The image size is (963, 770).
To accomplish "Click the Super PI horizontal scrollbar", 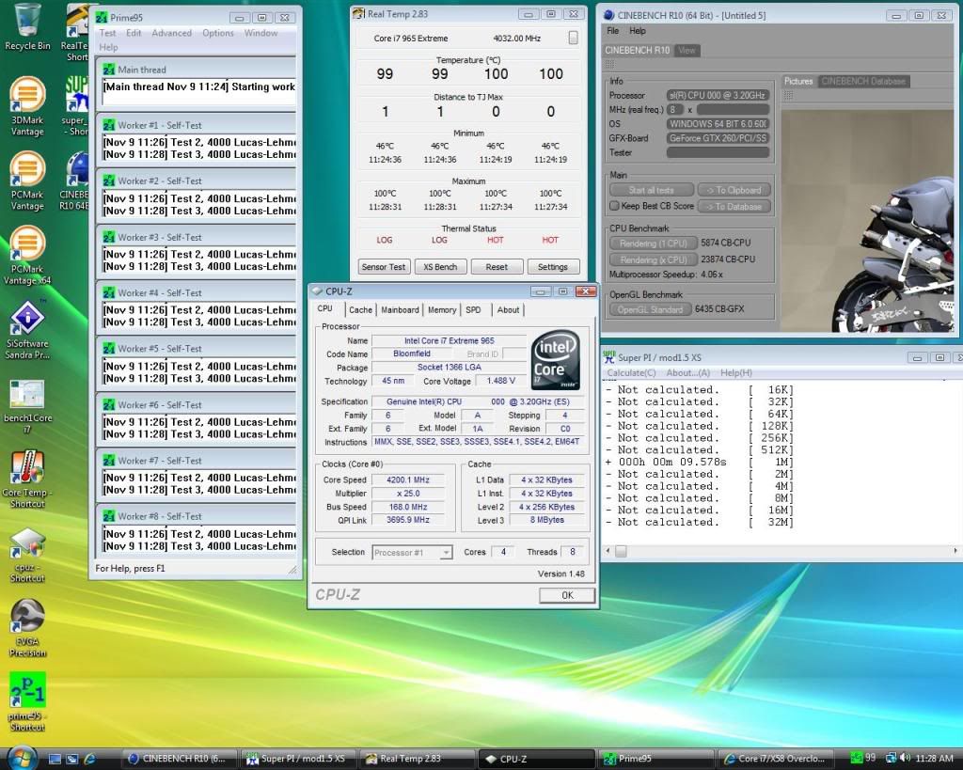I will 781,551.
